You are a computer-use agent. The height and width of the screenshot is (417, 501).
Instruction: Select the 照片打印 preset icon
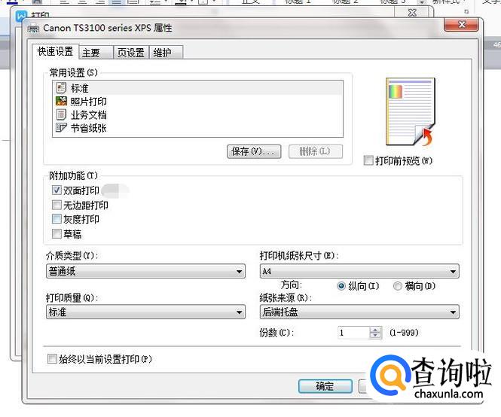click(61, 101)
